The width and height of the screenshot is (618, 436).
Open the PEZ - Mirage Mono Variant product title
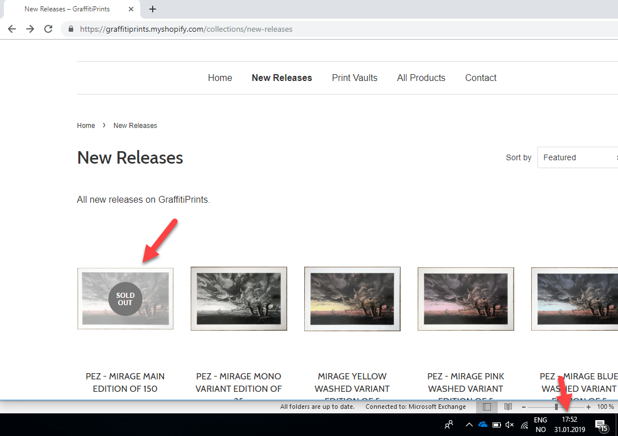pos(238,383)
